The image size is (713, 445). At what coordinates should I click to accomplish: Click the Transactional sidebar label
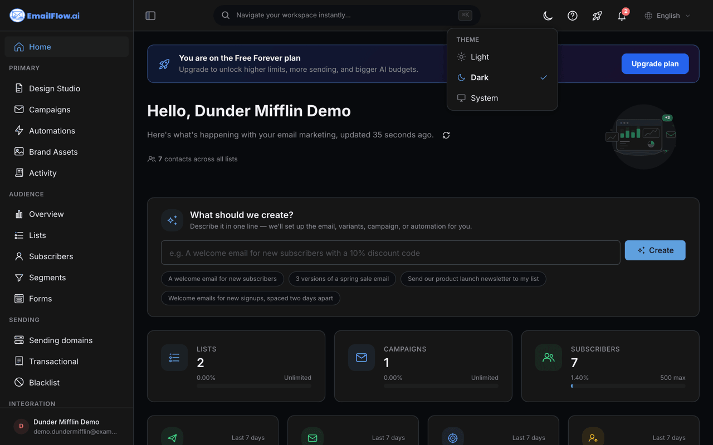pyautogui.click(x=53, y=362)
